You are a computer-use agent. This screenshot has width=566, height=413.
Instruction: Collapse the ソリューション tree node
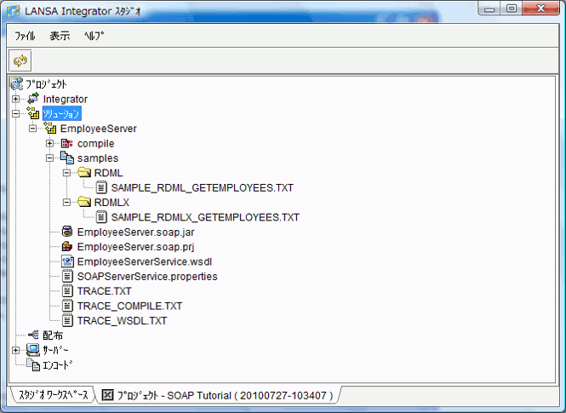tap(15, 113)
